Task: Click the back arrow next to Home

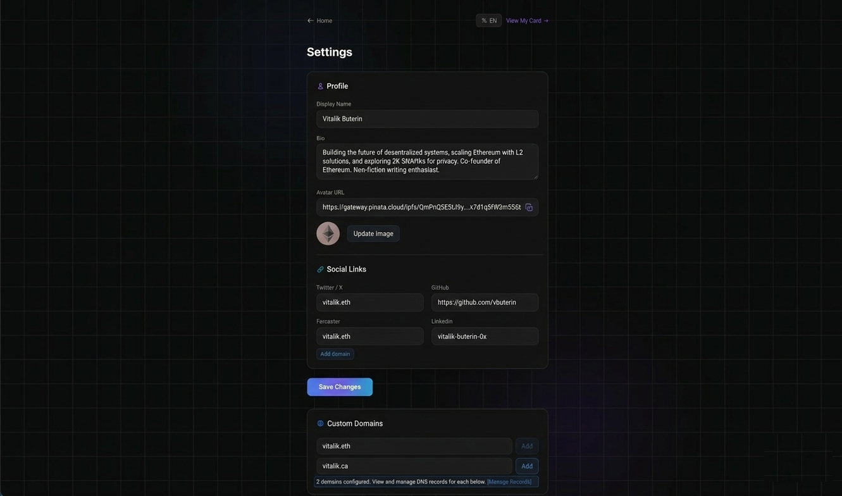Action: coord(309,20)
